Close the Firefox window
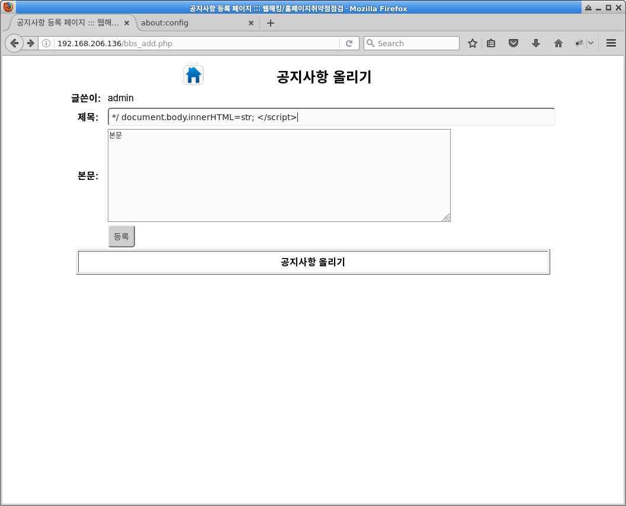 [618, 8]
